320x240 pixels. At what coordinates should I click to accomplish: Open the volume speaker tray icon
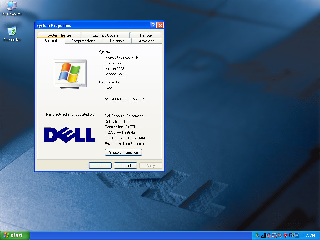pyautogui.click(x=280, y=235)
